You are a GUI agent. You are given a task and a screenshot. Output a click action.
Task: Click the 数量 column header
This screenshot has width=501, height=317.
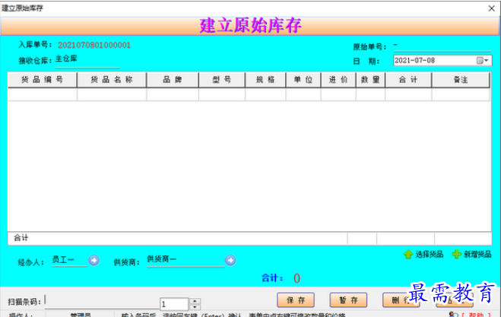pyautogui.click(x=371, y=80)
